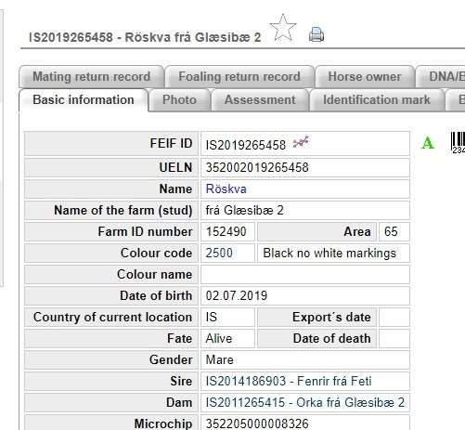465x430 pixels.
Task: Print the horse record with printer icon
Action: 316,34
